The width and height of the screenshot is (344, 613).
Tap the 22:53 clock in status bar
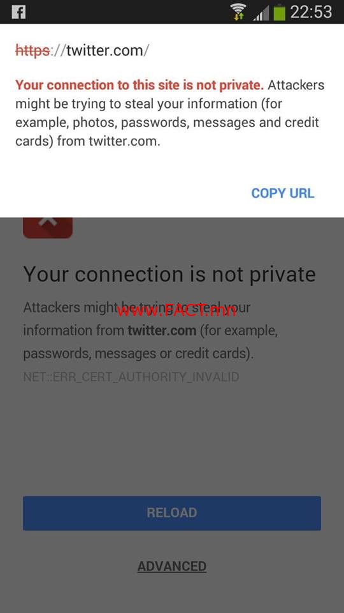point(312,11)
